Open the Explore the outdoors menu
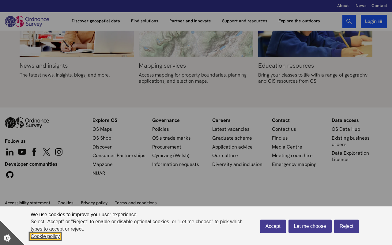This screenshot has height=245, width=392. tap(299, 21)
